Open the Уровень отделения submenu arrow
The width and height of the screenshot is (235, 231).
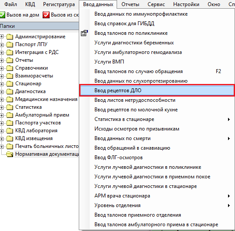(x=229, y=205)
